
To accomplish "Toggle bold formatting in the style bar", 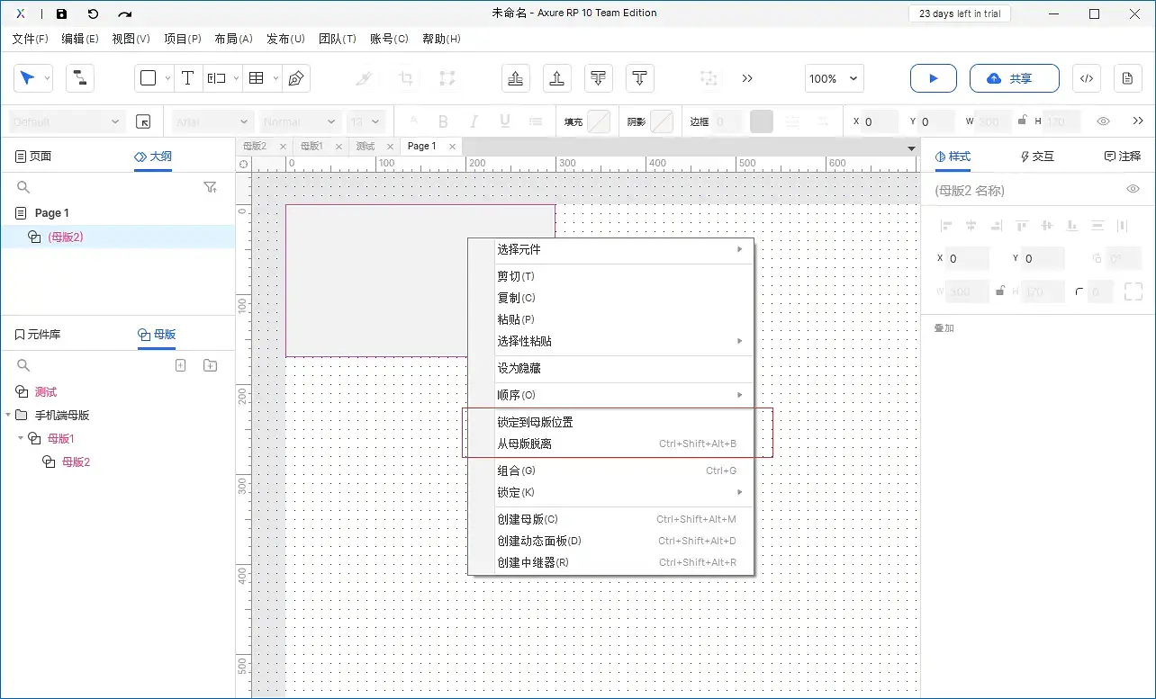I will tap(443, 121).
